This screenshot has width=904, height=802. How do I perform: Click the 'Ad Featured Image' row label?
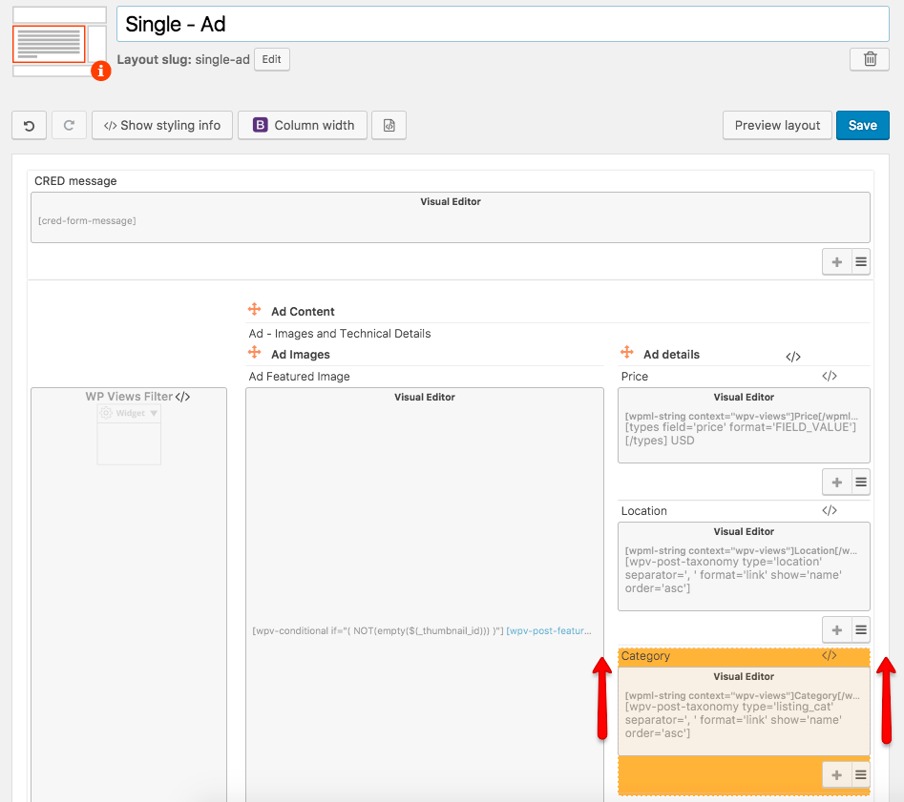299,377
